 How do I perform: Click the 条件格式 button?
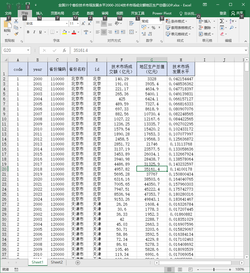coord(177,21)
